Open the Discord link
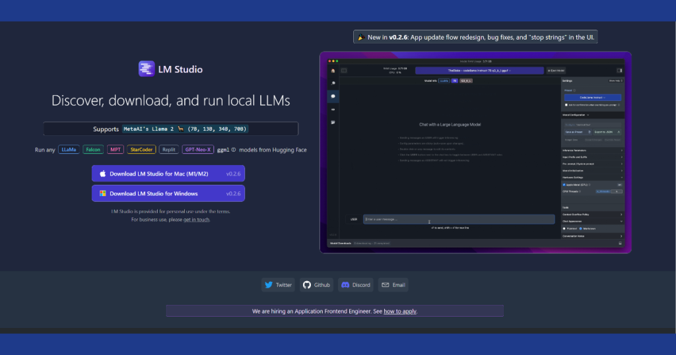The height and width of the screenshot is (355, 676). point(356,285)
